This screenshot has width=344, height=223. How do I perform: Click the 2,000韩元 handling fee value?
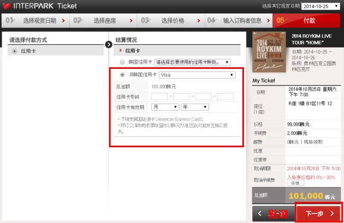pyautogui.click(x=297, y=133)
